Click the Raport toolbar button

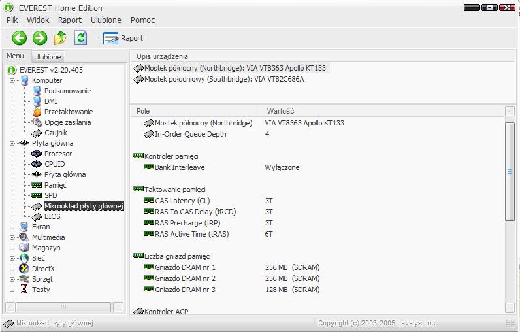(123, 38)
